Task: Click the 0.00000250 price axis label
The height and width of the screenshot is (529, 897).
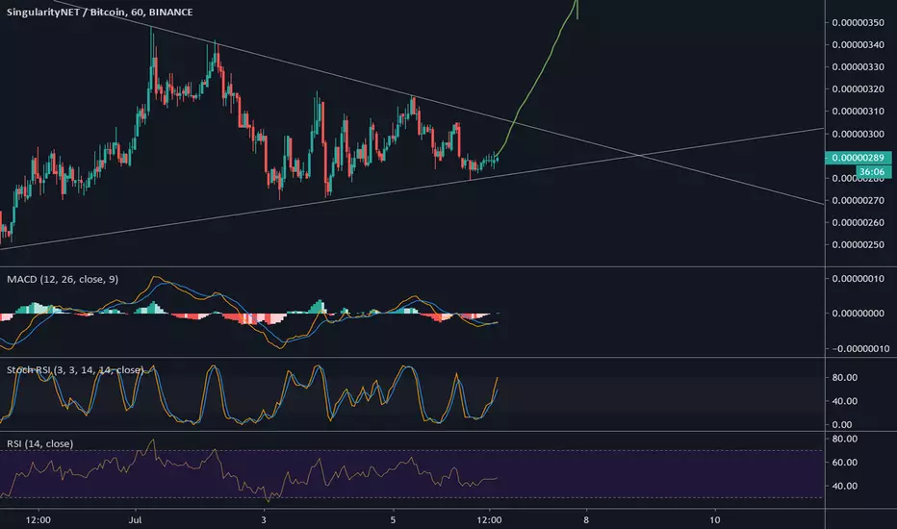Action: (858, 244)
